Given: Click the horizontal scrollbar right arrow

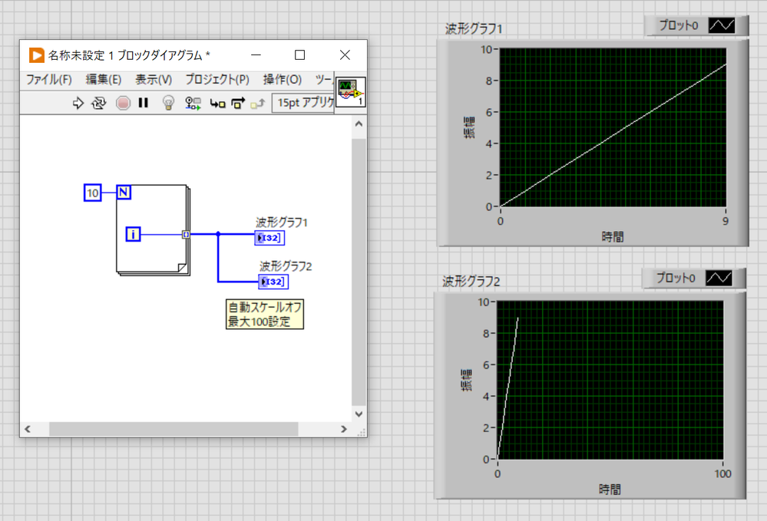Looking at the screenshot, I should (x=344, y=429).
